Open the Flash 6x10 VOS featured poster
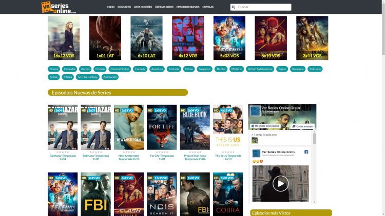Image resolution: width=385 pixels, height=216 pixels. click(x=271, y=38)
